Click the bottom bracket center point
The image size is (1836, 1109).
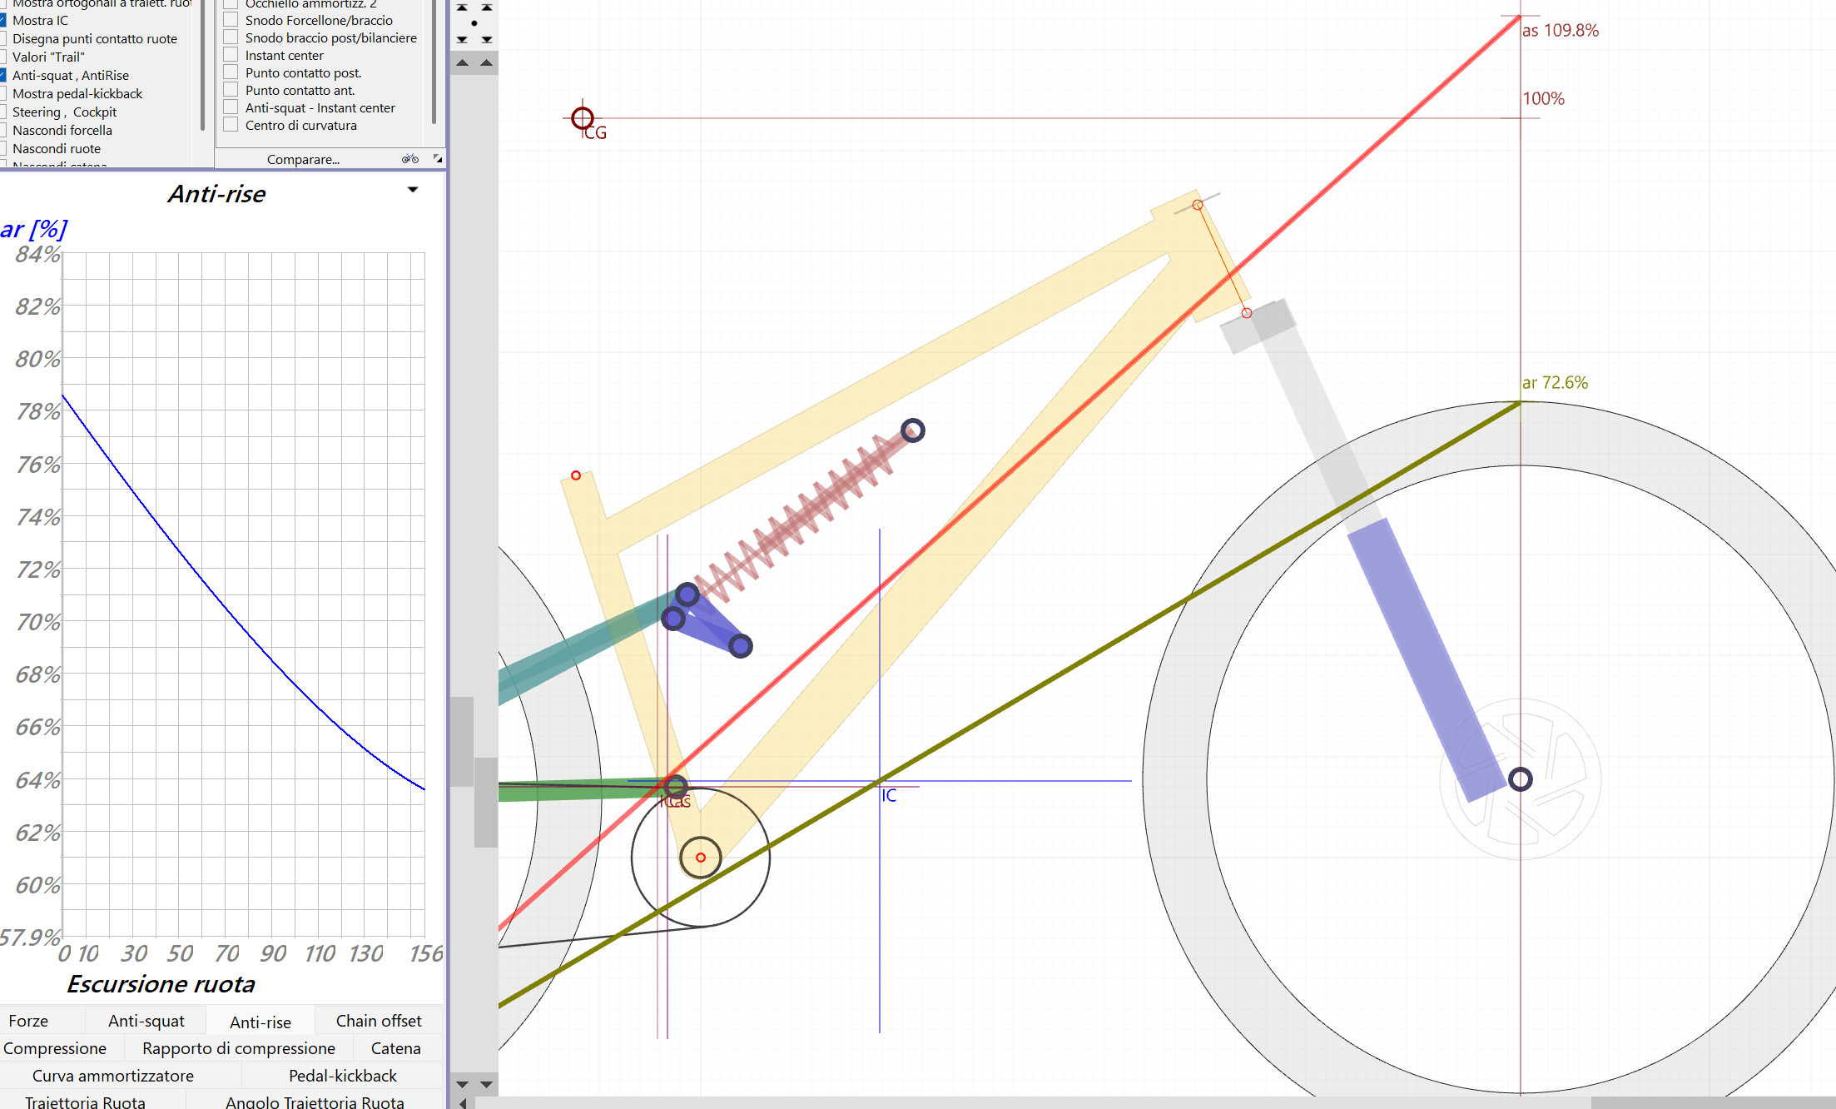[x=701, y=857]
